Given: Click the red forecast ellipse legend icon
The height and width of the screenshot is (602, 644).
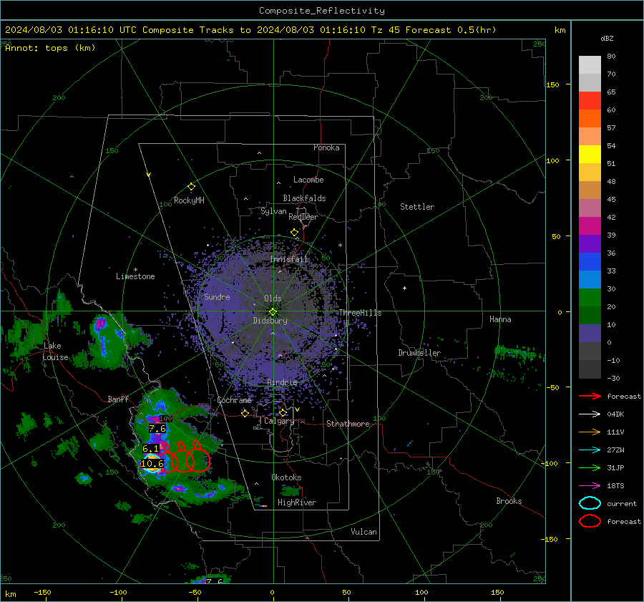Looking at the screenshot, I should coord(590,521).
